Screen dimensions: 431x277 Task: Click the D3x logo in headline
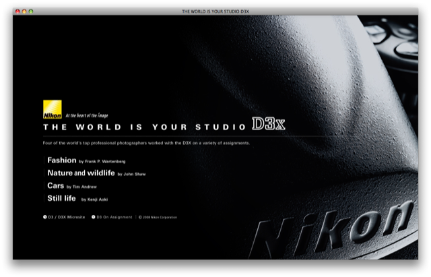click(x=269, y=123)
